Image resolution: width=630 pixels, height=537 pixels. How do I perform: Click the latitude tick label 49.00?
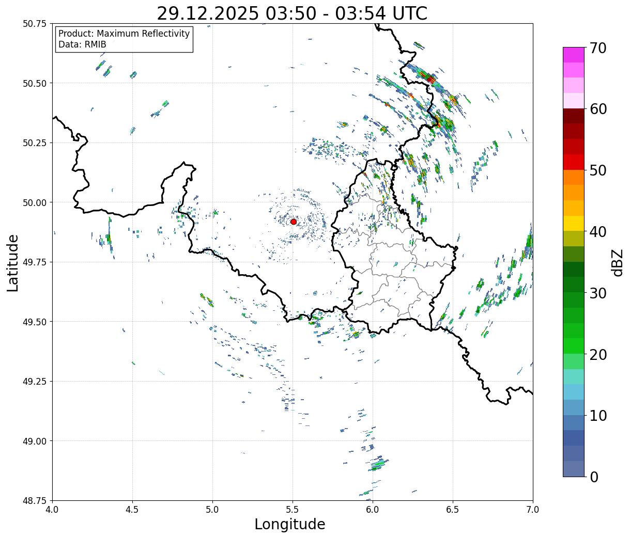click(x=35, y=441)
